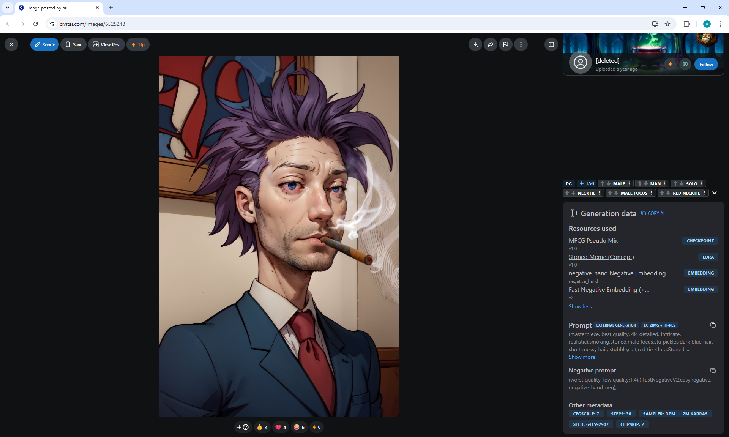This screenshot has height=437, width=729.
Task: Open the MFCG Pseudo Mix checkpoint link
Action: 593,240
